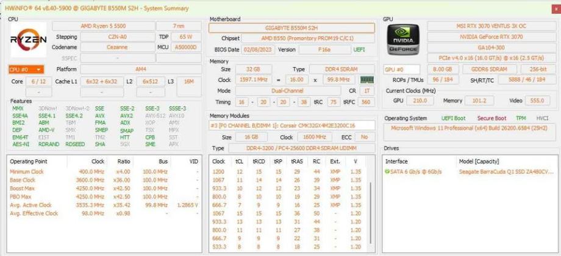The height and width of the screenshot is (256, 561).
Task: Click the GPU clock value 210.0
Action: click(420, 101)
